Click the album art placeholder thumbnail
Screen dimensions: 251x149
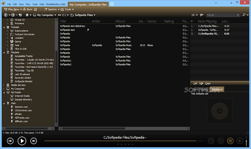click(220, 111)
